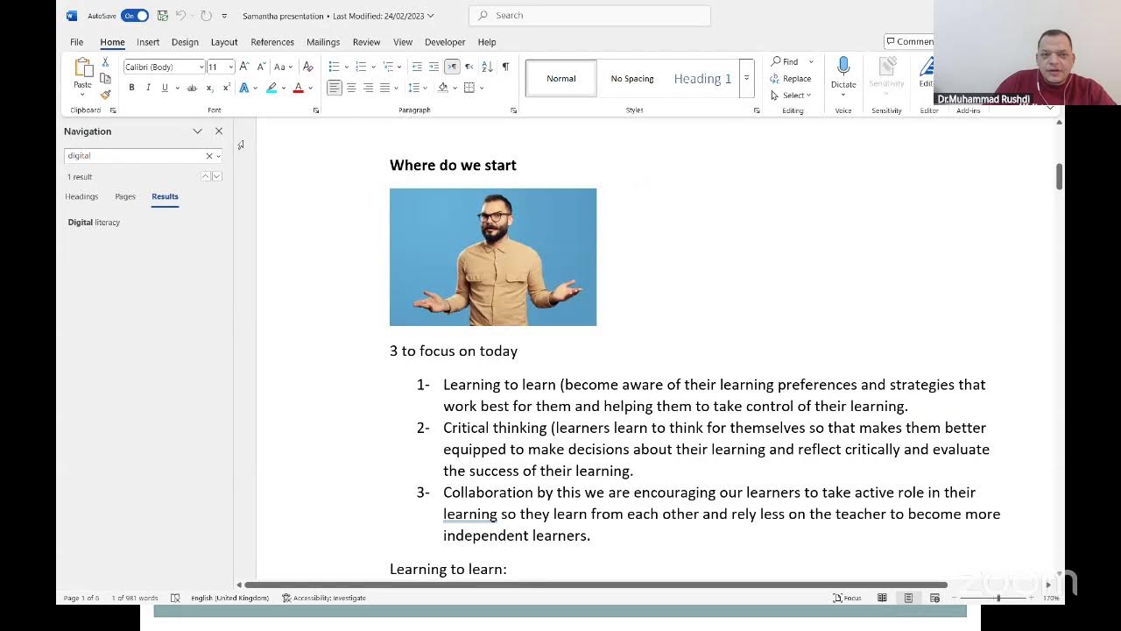Open the References ribbon tab
Screen dimensions: 1121x631
coord(272,42)
